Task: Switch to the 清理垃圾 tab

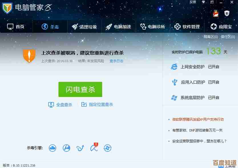Action: (84, 27)
